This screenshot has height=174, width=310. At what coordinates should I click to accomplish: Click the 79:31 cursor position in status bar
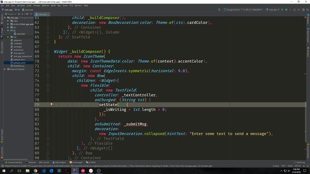tap(283, 166)
